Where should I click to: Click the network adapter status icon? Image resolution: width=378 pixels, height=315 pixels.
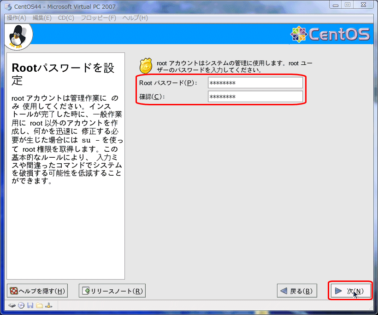tap(48, 306)
